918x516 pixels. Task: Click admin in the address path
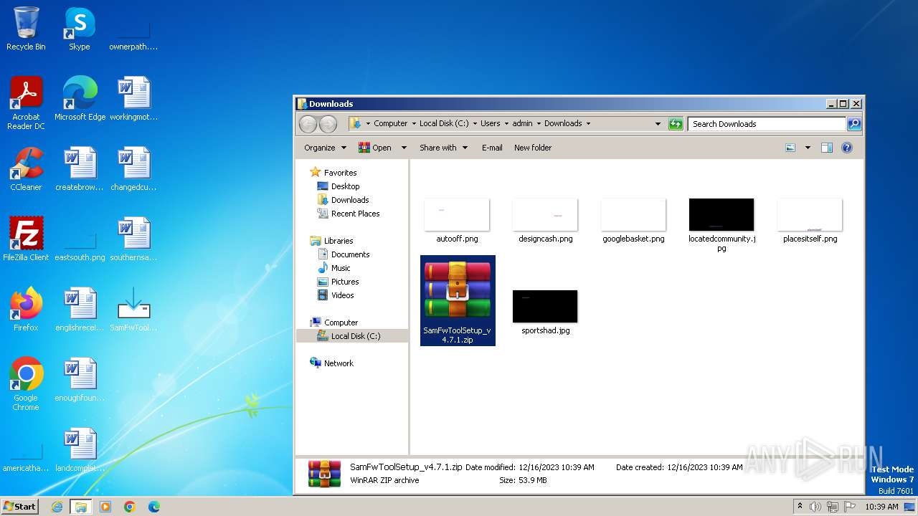(522, 124)
